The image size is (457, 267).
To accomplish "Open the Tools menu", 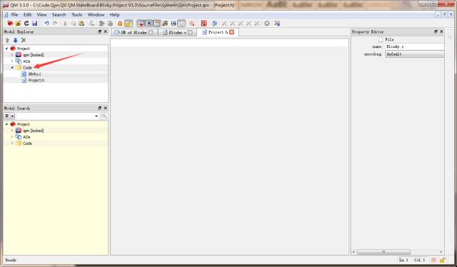I will 77,14.
